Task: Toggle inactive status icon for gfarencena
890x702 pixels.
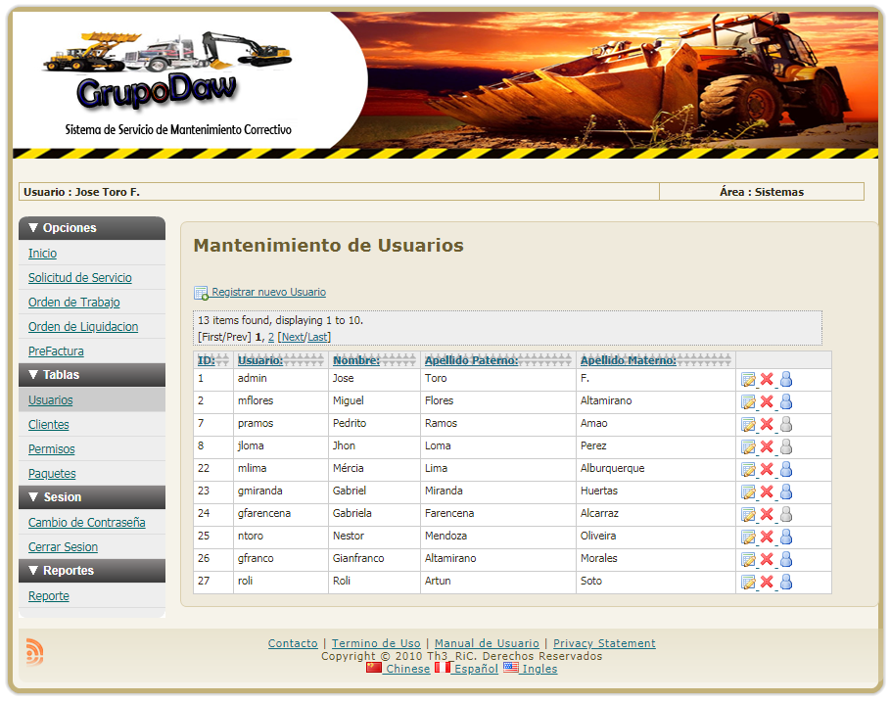Action: pos(786,514)
